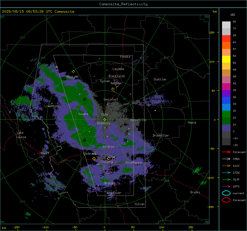Viewport: 247px width, 231px height.
Task: Click the Banff label
Action: click(x=45, y=153)
